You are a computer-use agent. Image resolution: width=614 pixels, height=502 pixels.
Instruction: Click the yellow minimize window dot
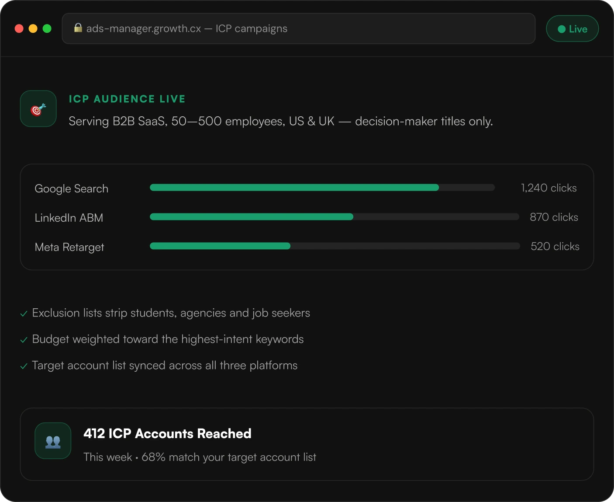[x=33, y=28]
